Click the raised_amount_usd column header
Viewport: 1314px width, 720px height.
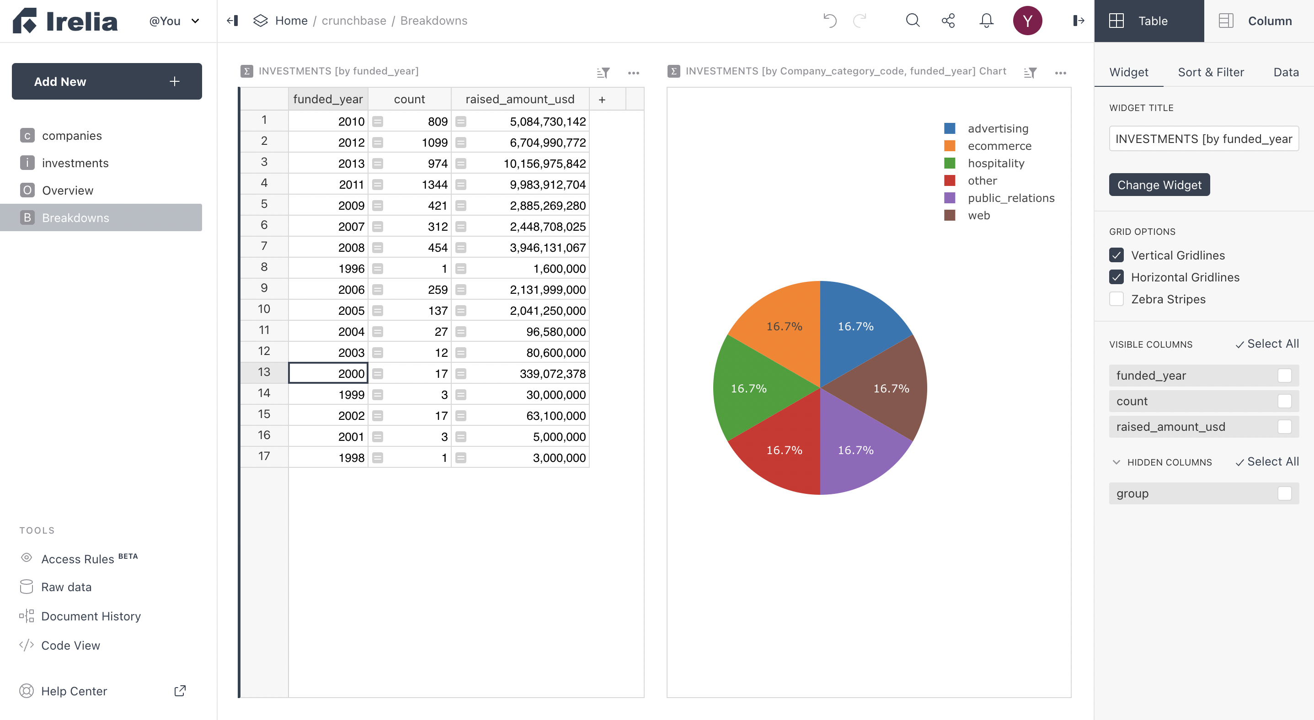coord(520,99)
